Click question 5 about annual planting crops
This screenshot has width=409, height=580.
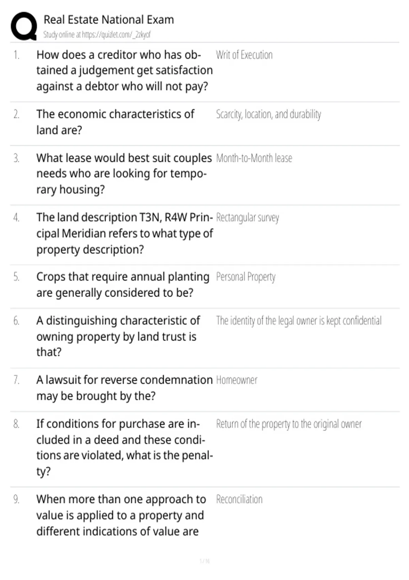(123, 285)
